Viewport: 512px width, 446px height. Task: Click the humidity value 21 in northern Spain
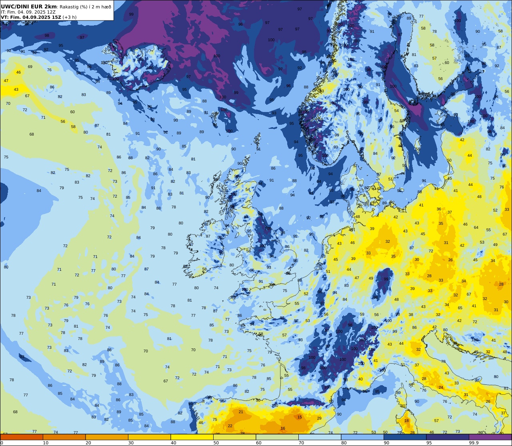[241, 412]
